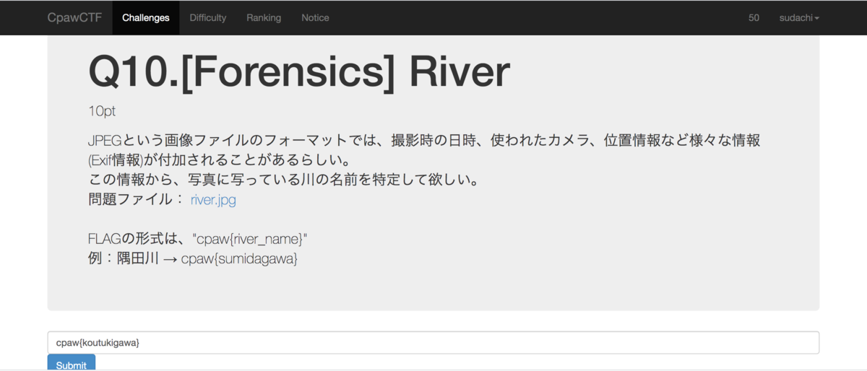This screenshot has height=371, width=867.
Task: Select the Q10.[Forensics] River heading
Action: click(299, 72)
